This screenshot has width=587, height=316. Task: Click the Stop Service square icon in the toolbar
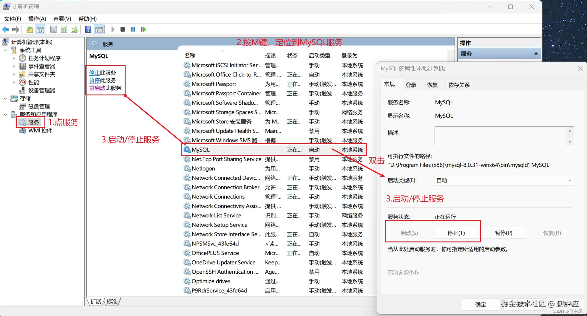coord(123,29)
